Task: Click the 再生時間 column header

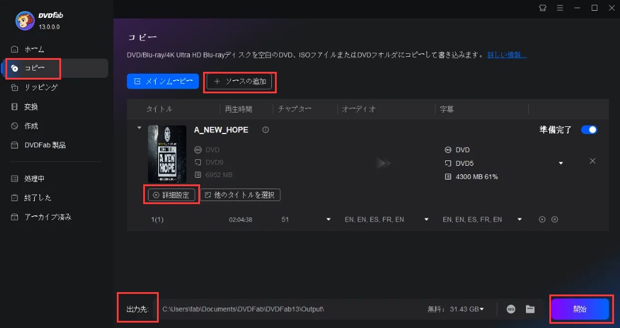Action: [238, 109]
